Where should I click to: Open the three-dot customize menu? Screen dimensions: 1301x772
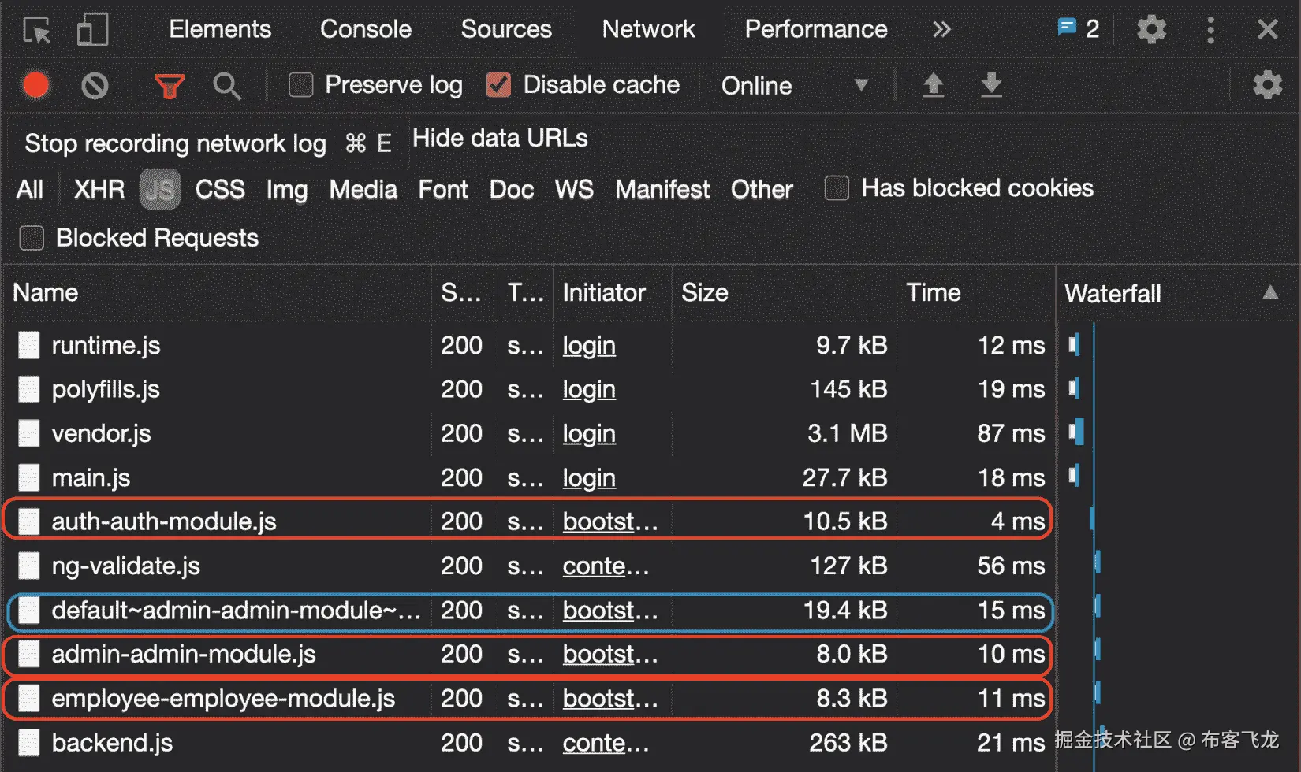tap(1211, 29)
